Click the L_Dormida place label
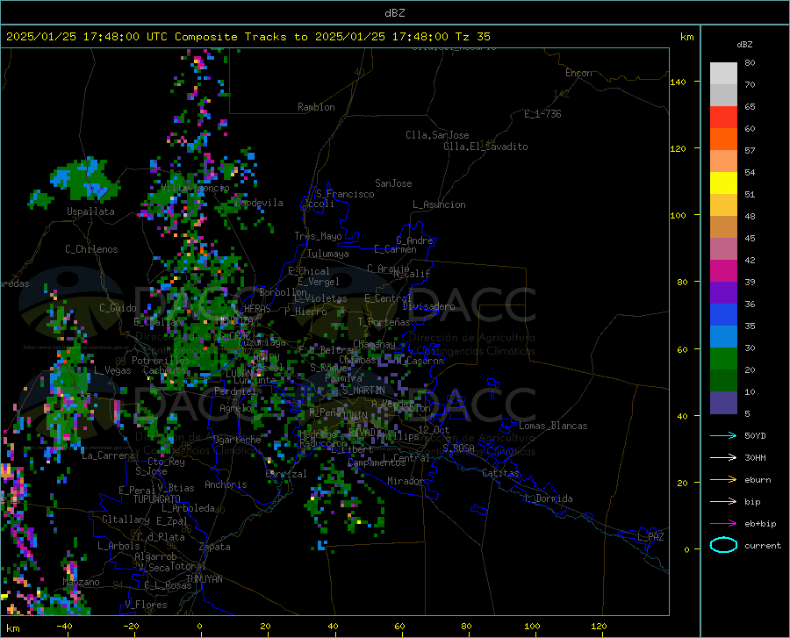The image size is (790, 638). click(x=548, y=498)
